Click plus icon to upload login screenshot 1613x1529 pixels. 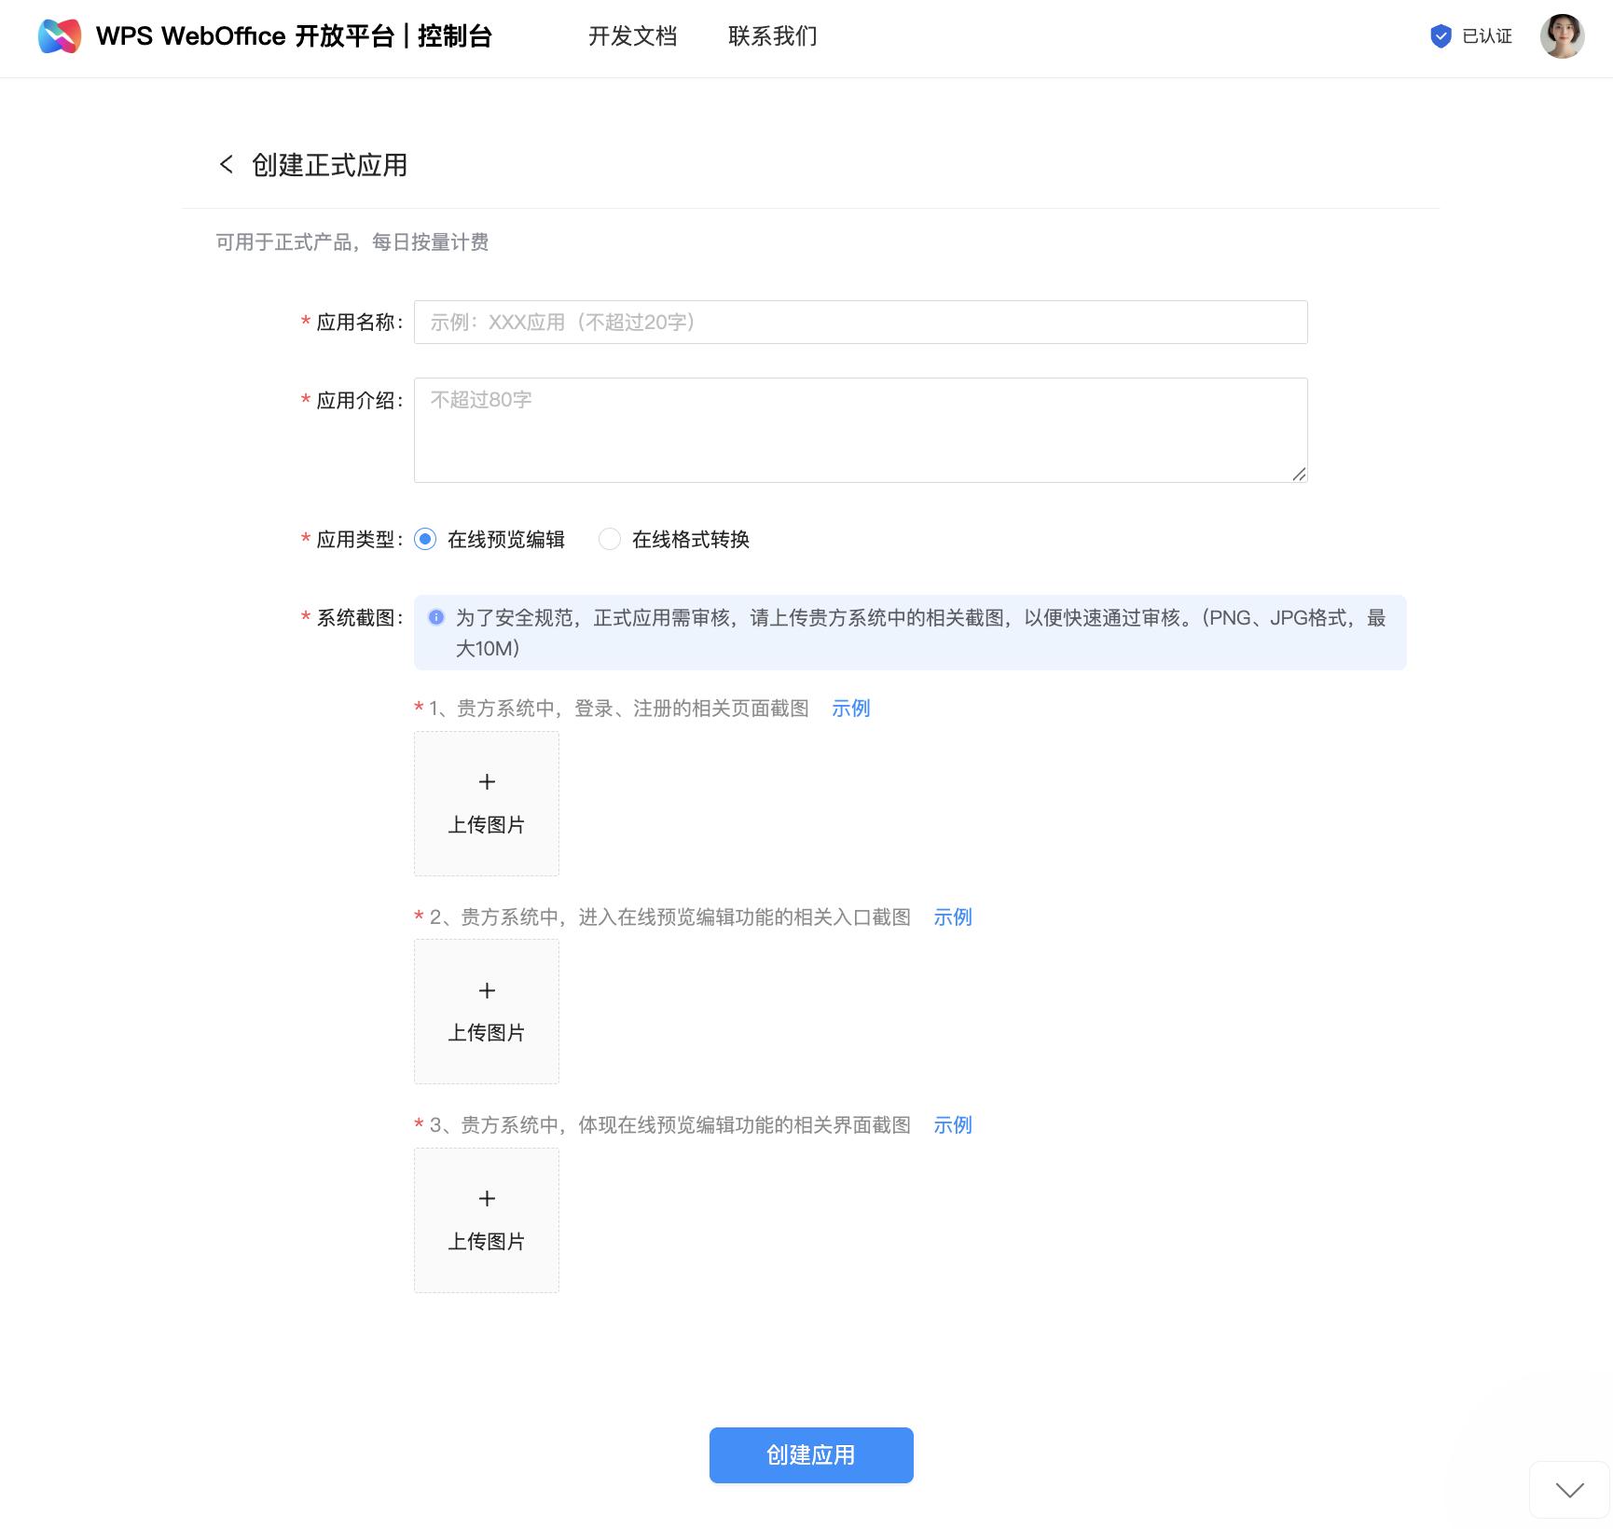[x=487, y=782]
